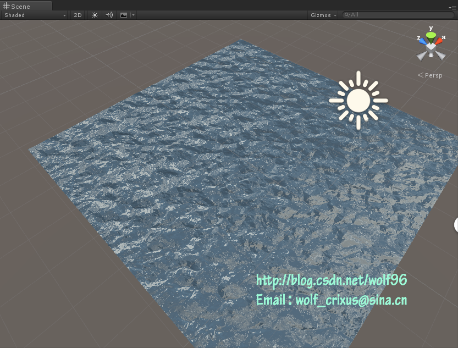Click the scene search field
Image resolution: width=458 pixels, height=348 pixels.
click(399, 15)
